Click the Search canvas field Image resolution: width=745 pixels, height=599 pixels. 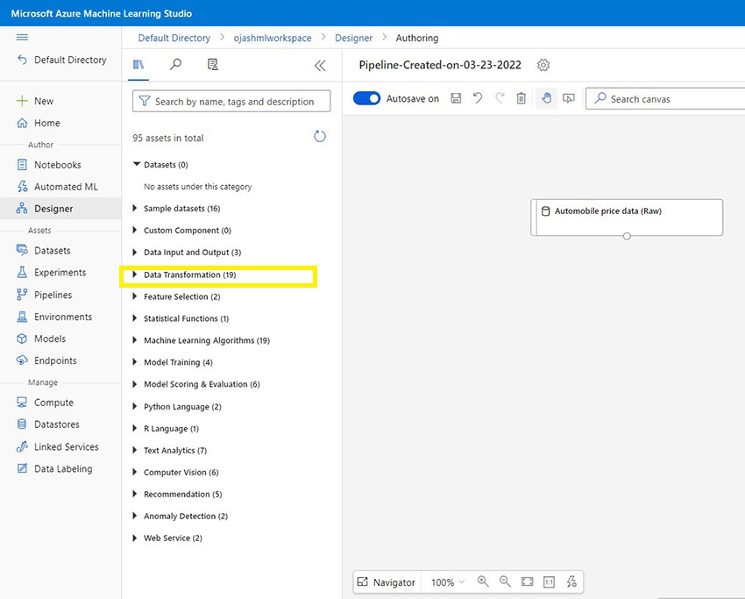[x=665, y=99]
